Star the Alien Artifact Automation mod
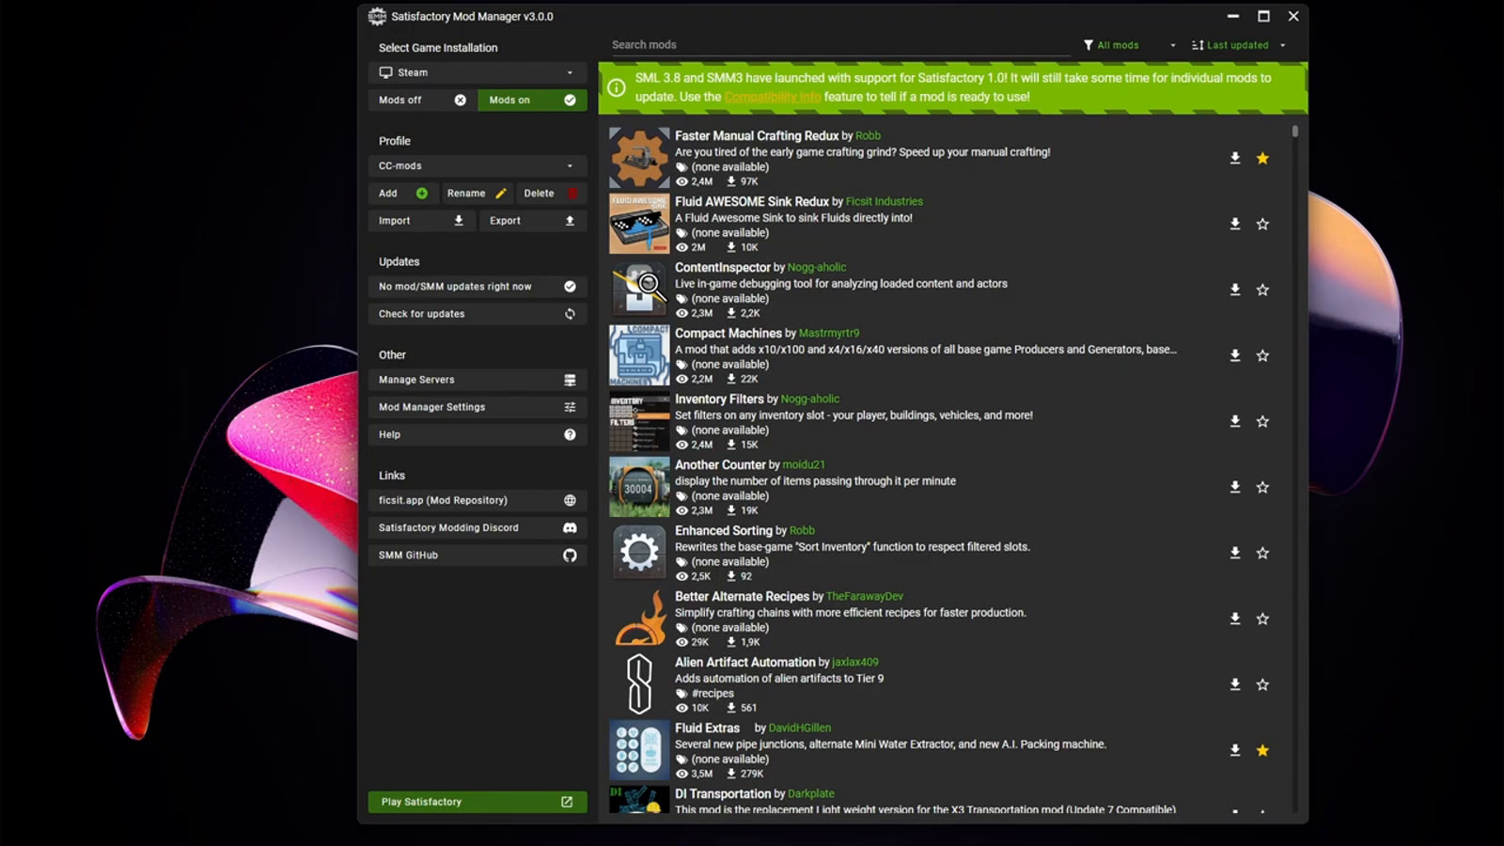This screenshot has width=1504, height=846. 1262,684
